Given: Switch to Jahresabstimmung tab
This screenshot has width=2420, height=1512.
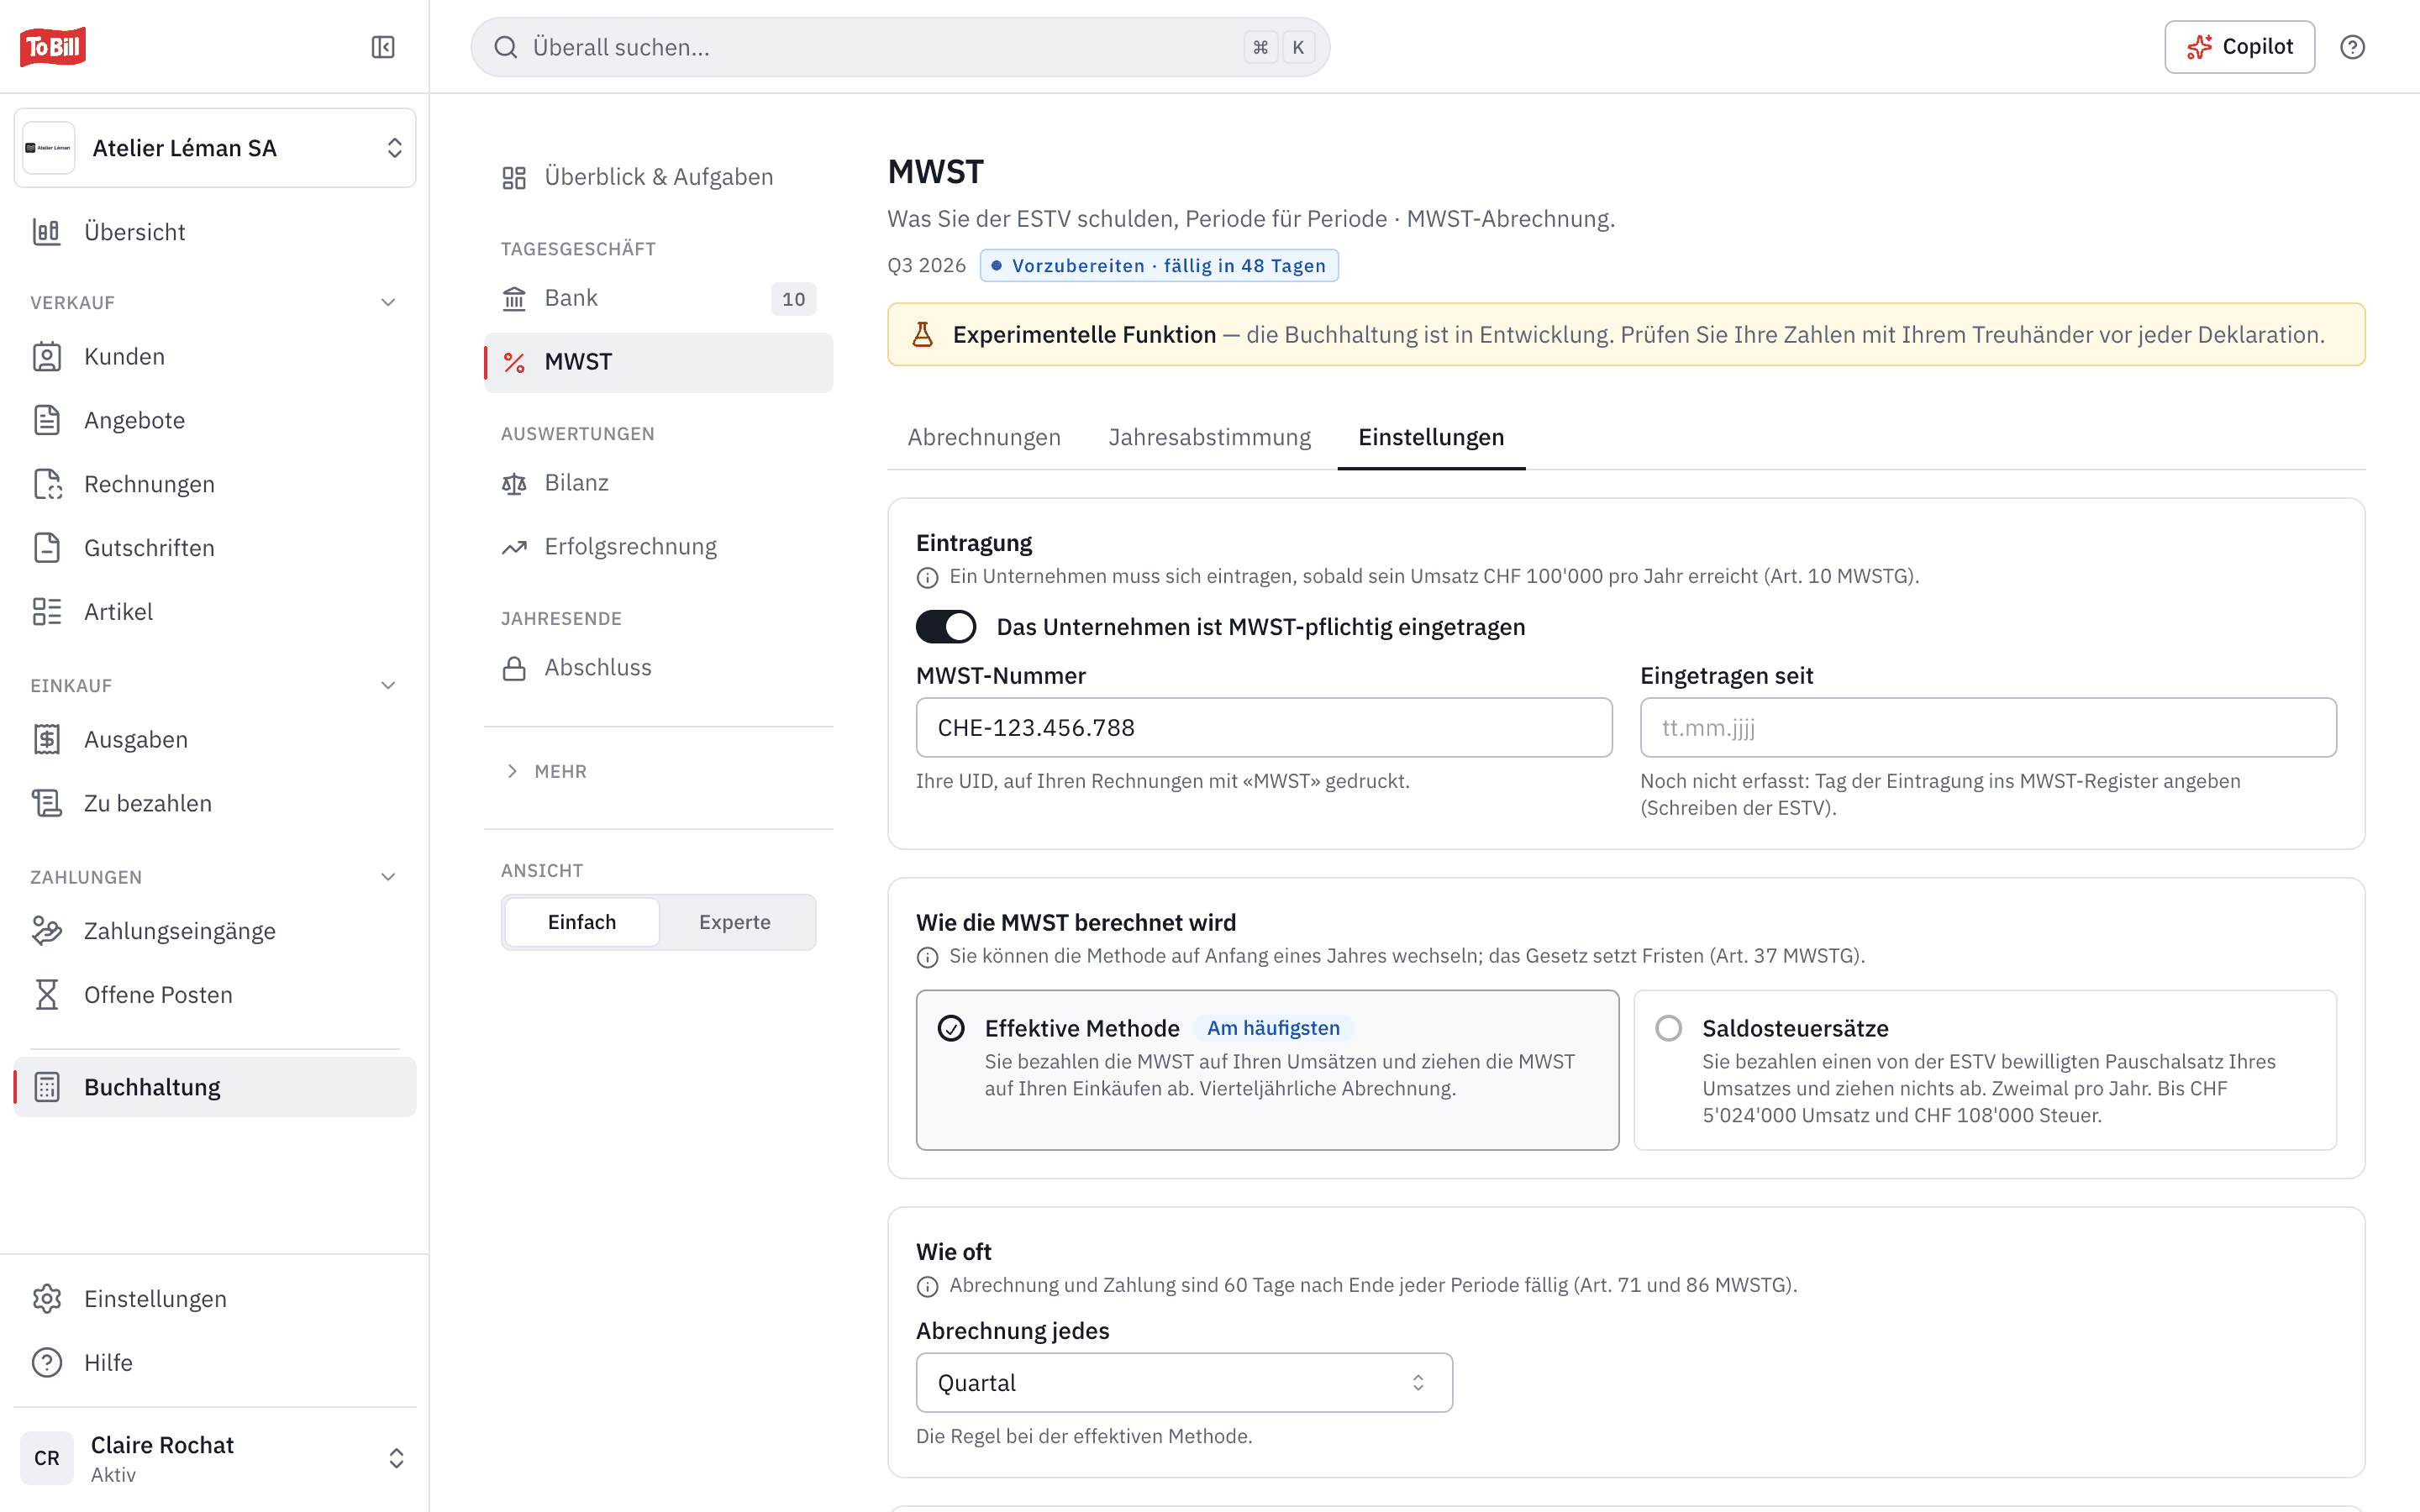Looking at the screenshot, I should point(1209,437).
